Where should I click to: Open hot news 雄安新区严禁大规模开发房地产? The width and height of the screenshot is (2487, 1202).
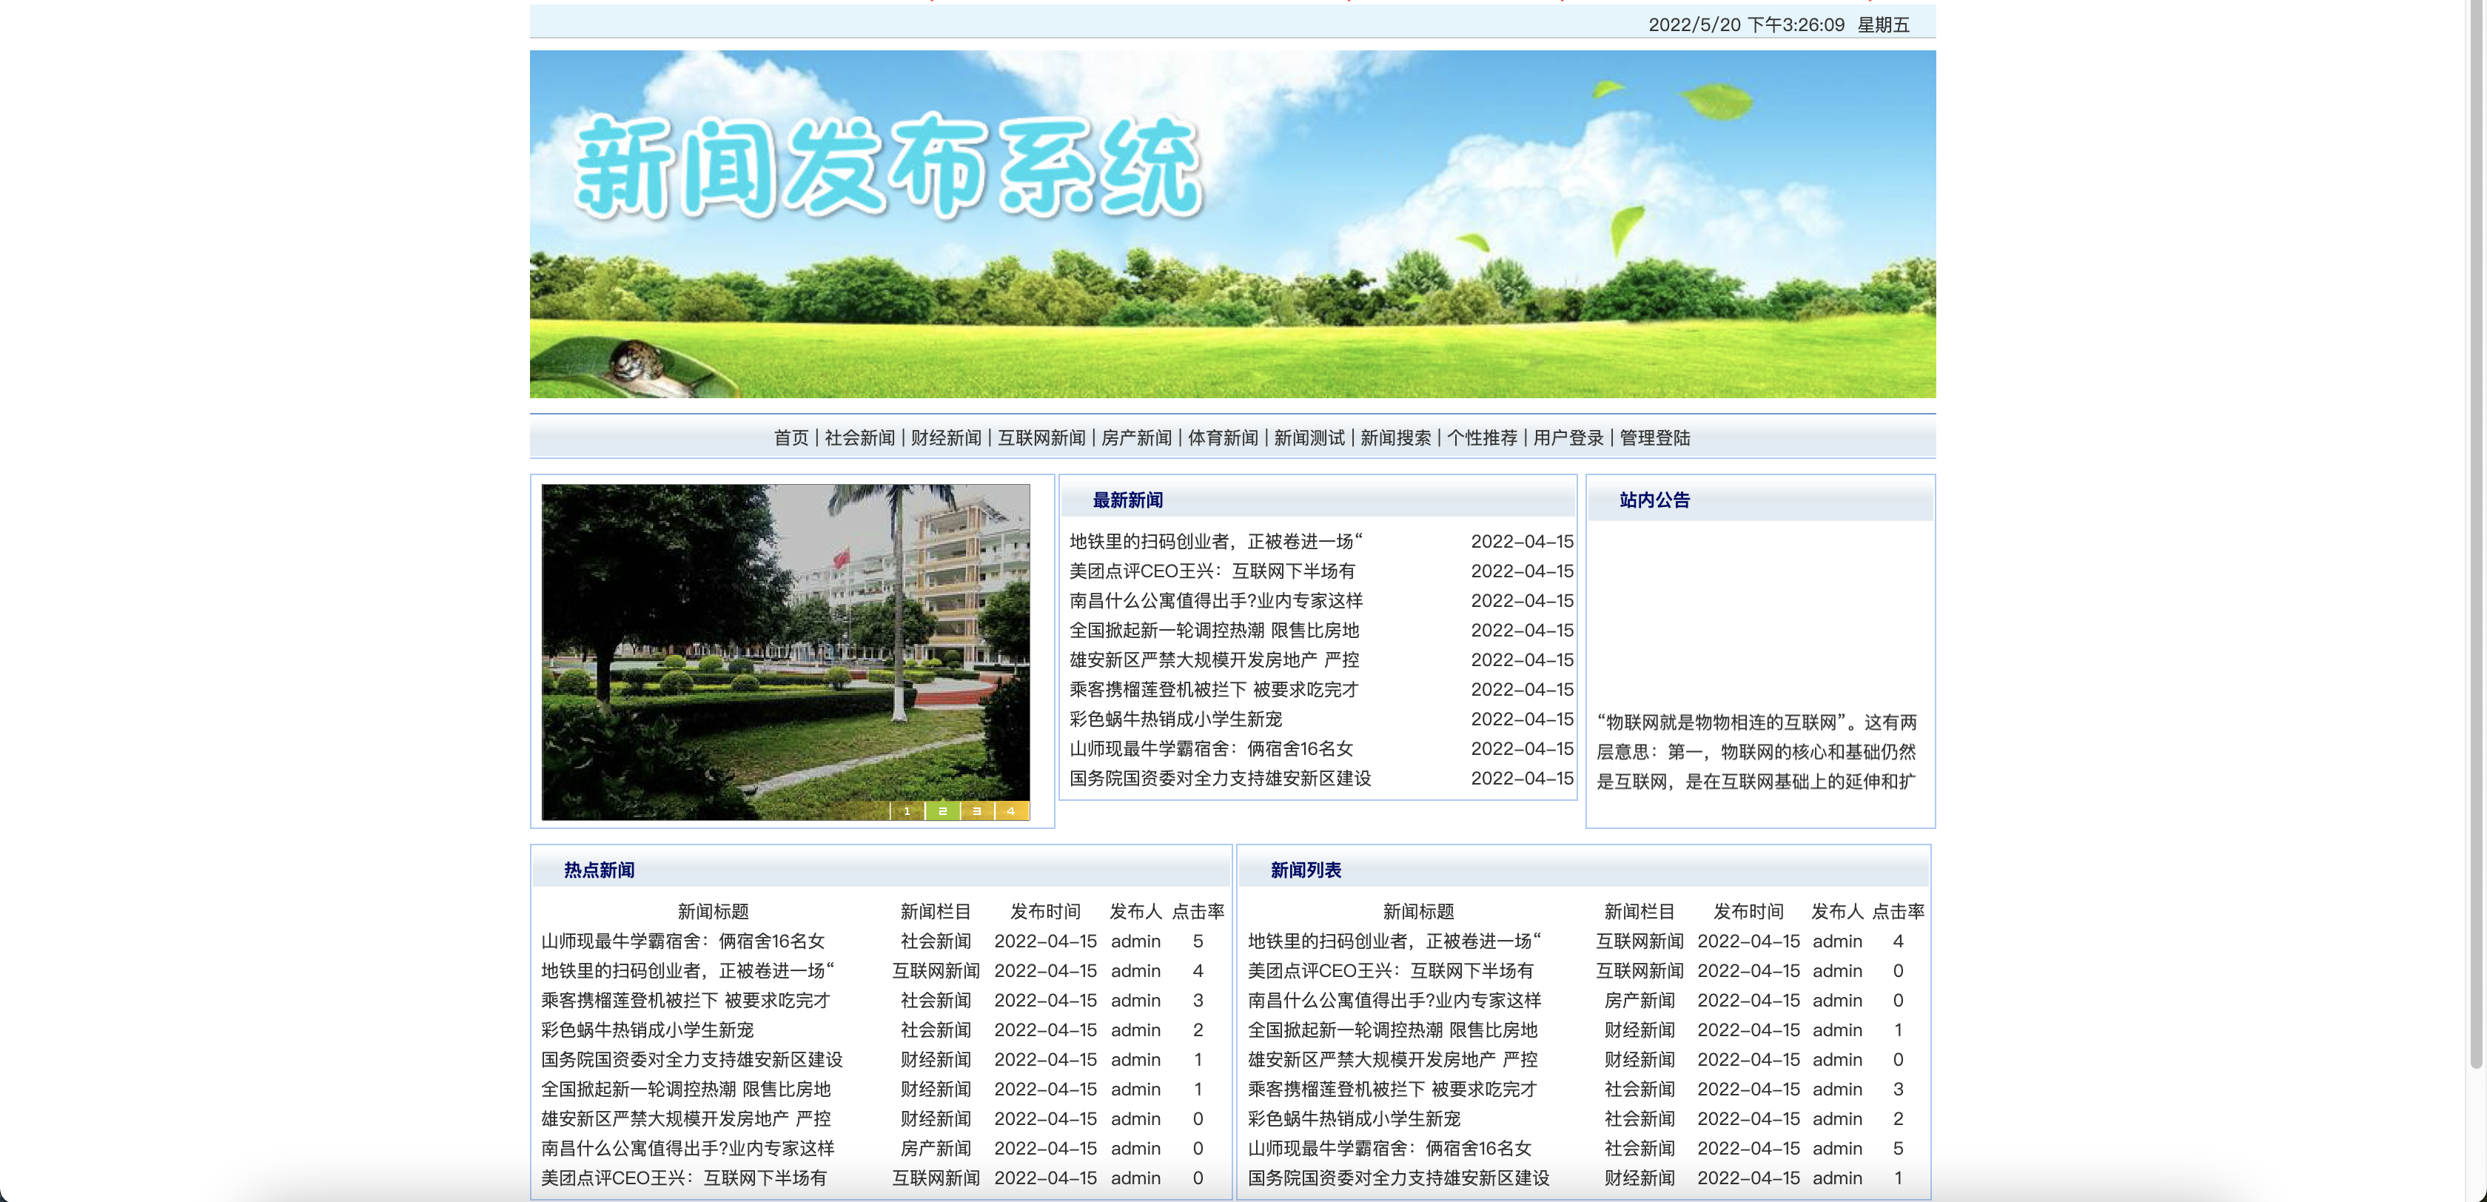(x=685, y=1119)
